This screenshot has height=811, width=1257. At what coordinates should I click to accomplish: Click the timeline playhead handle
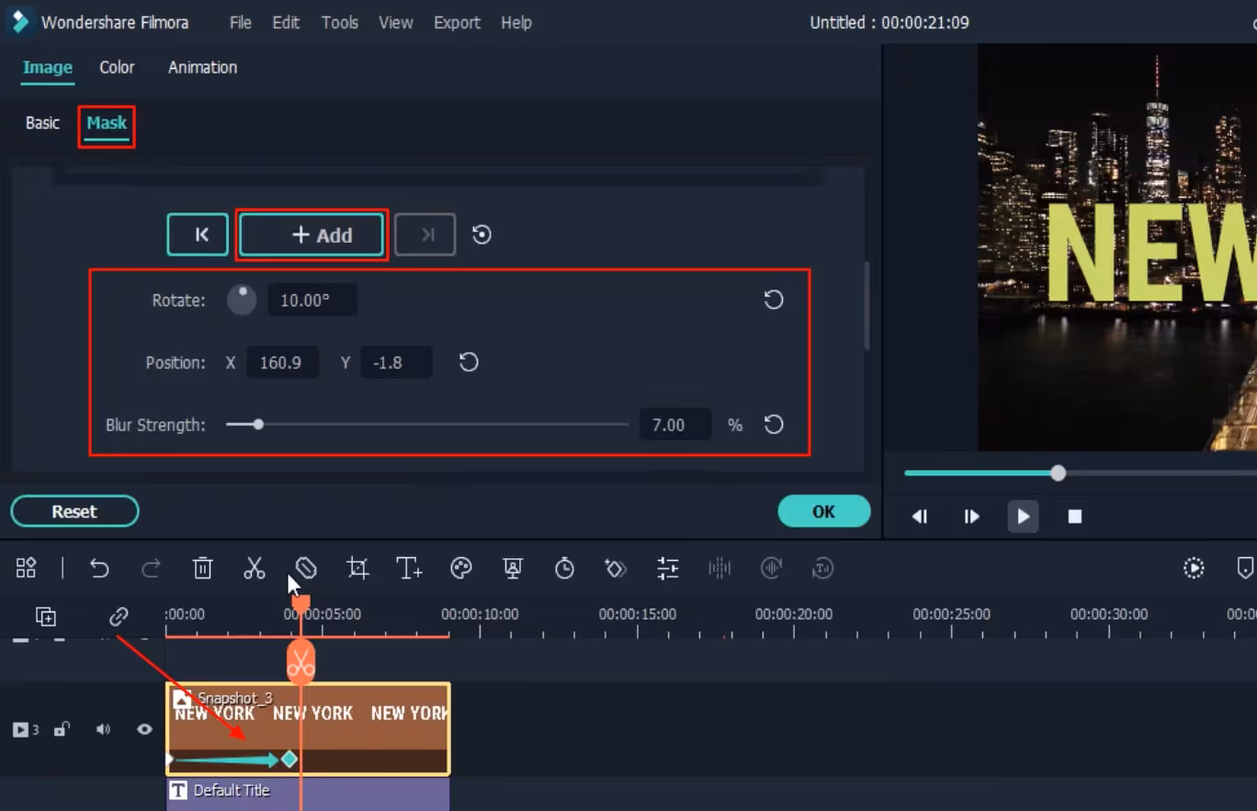[x=300, y=603]
